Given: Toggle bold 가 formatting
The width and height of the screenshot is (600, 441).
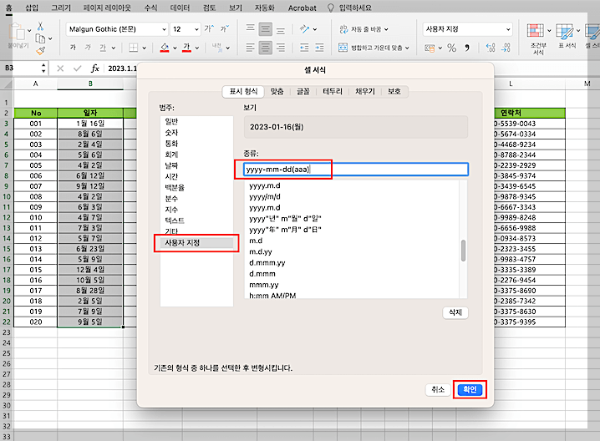Looking at the screenshot, I should point(73,48).
